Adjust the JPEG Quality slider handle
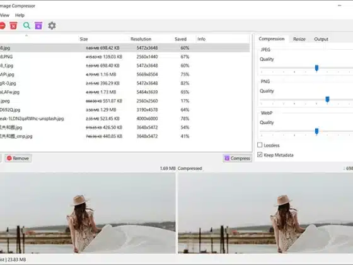This screenshot has width=353, height=265. point(316,68)
